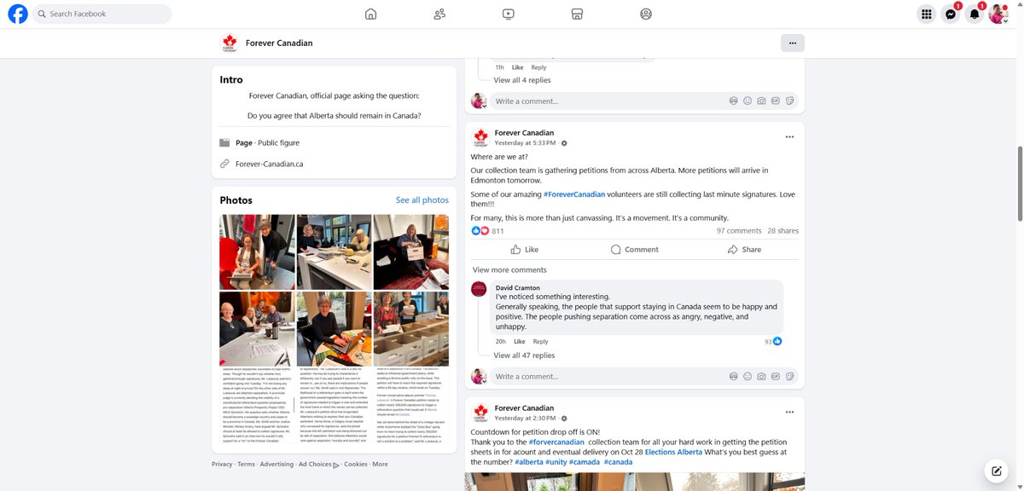The width and height of the screenshot is (1024, 491).
Task: Open the apps menu grid icon
Action: point(927,14)
